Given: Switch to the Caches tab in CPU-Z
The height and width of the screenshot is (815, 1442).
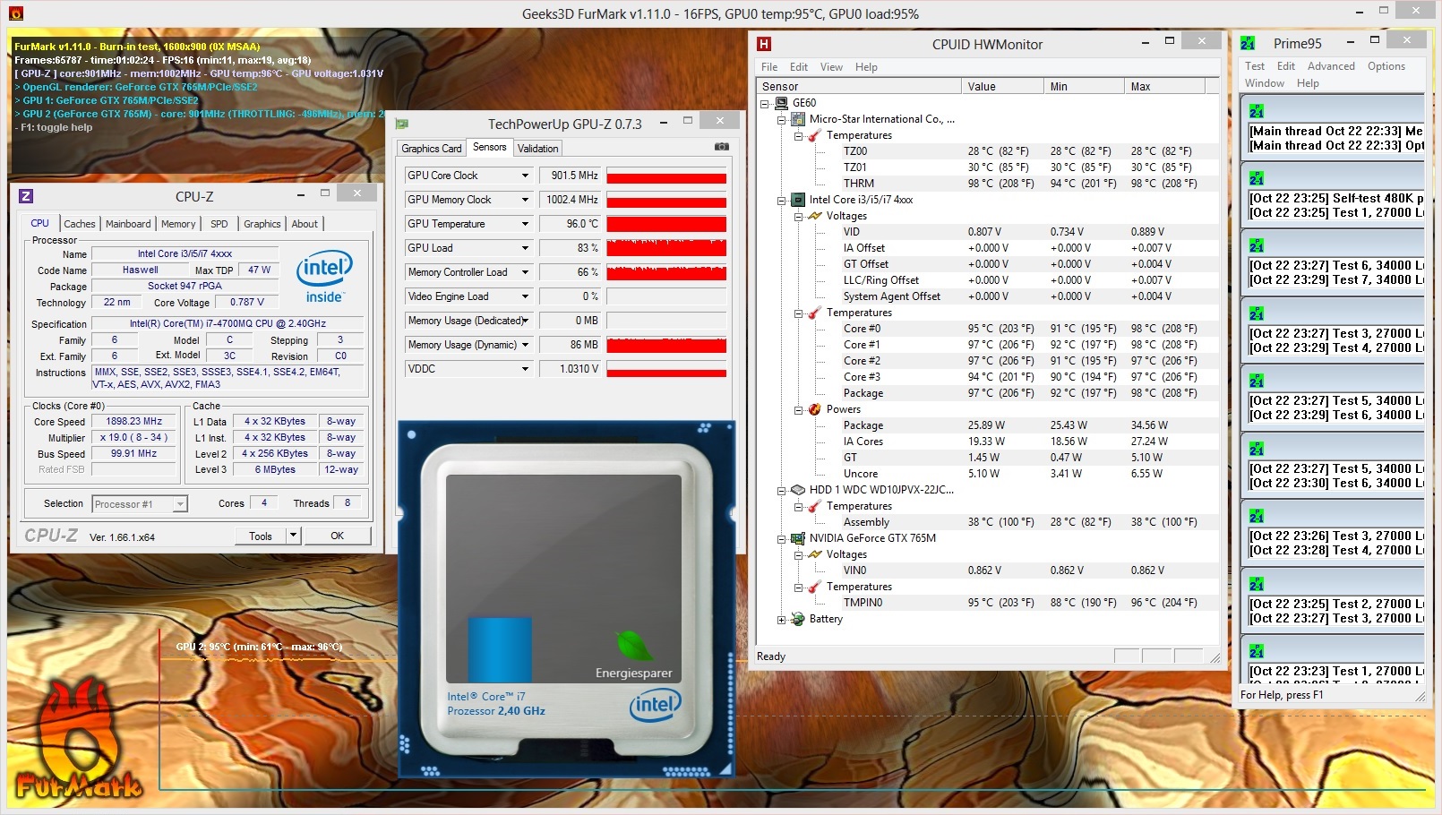Looking at the screenshot, I should click(80, 224).
